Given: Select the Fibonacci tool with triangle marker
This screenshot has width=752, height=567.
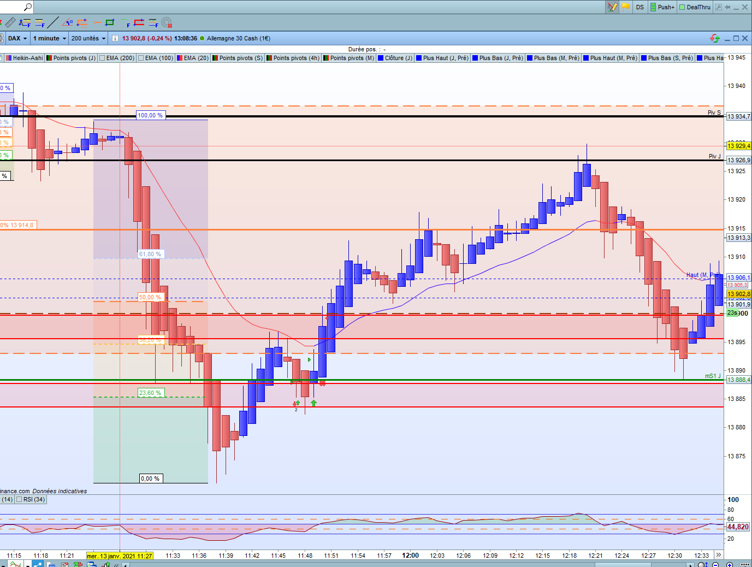Looking at the screenshot, I should coord(25,23).
